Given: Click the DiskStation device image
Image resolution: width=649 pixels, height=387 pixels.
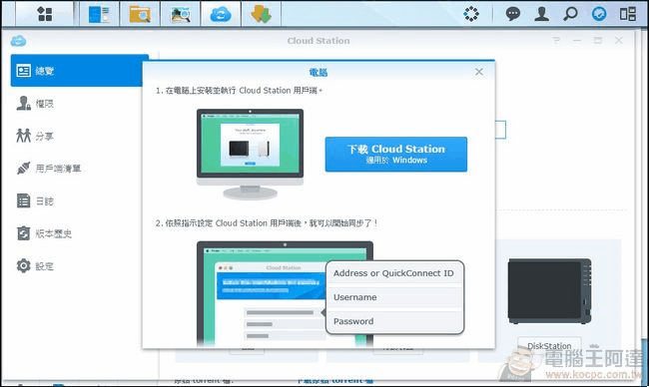Looking at the screenshot, I should pos(550,291).
